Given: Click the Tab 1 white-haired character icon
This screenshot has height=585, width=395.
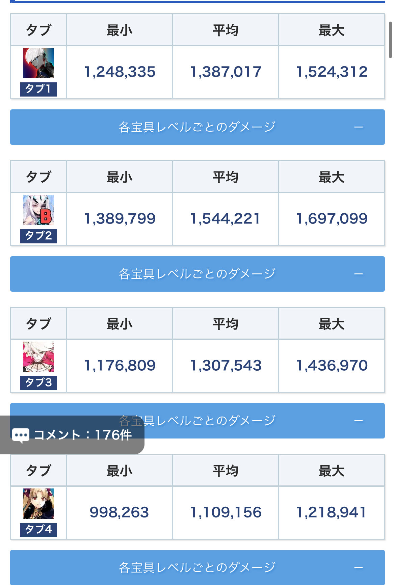Looking at the screenshot, I should point(38,63).
